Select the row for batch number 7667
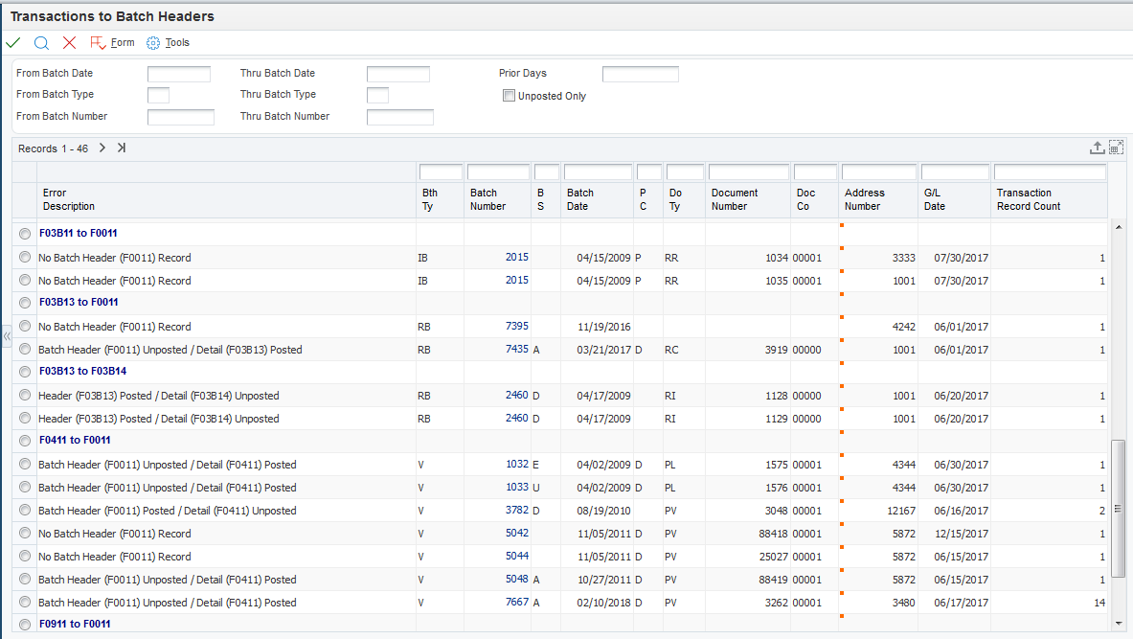 pyautogui.click(x=24, y=603)
